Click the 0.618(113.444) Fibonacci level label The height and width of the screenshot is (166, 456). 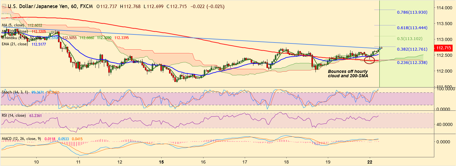[412, 28]
